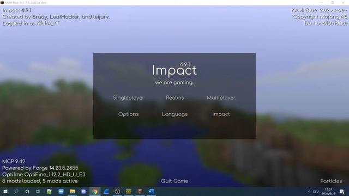Click the 'MCP 9.42' text

click(14, 161)
